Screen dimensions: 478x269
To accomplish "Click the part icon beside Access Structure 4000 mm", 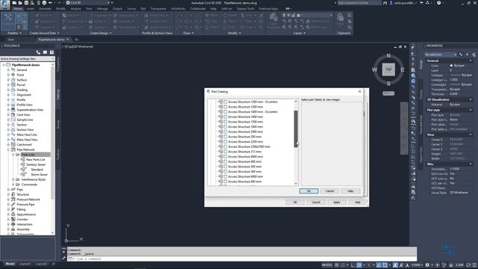I will click(220, 156).
